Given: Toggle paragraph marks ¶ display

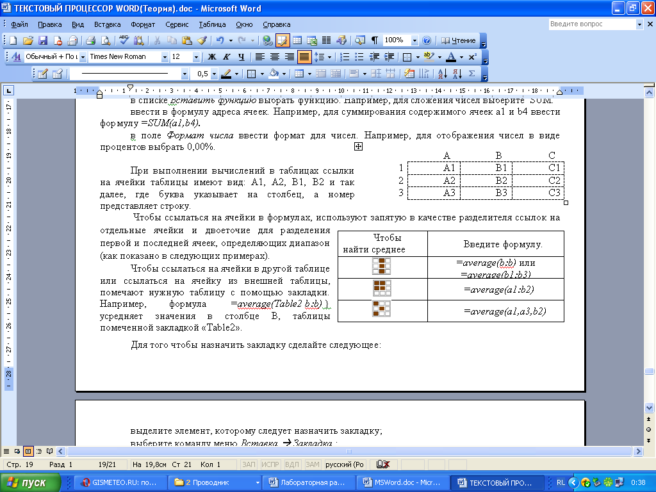Looking at the screenshot, I should pyautogui.click(x=375, y=40).
